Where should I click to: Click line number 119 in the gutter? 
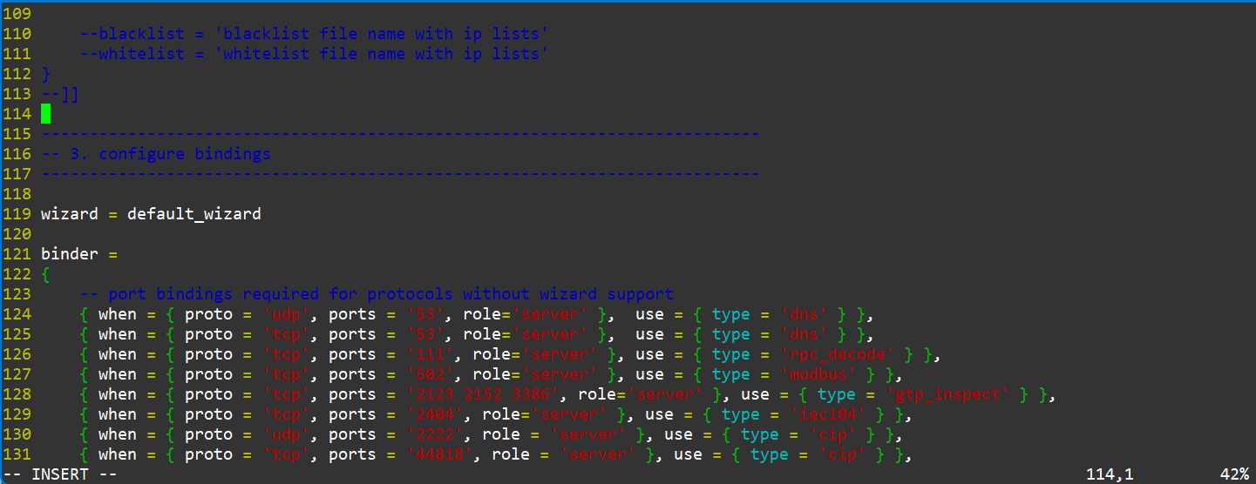coord(17,214)
